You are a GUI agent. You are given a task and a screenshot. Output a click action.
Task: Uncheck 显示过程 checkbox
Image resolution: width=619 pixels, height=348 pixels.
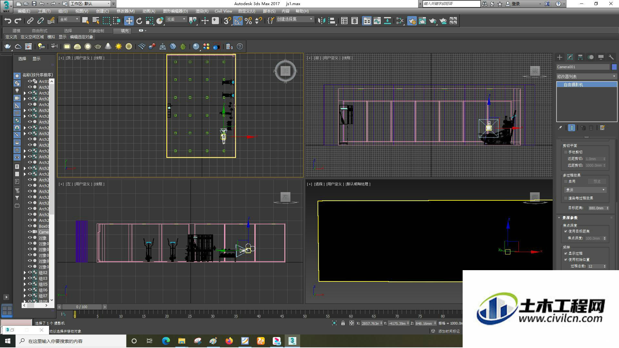pos(566,253)
